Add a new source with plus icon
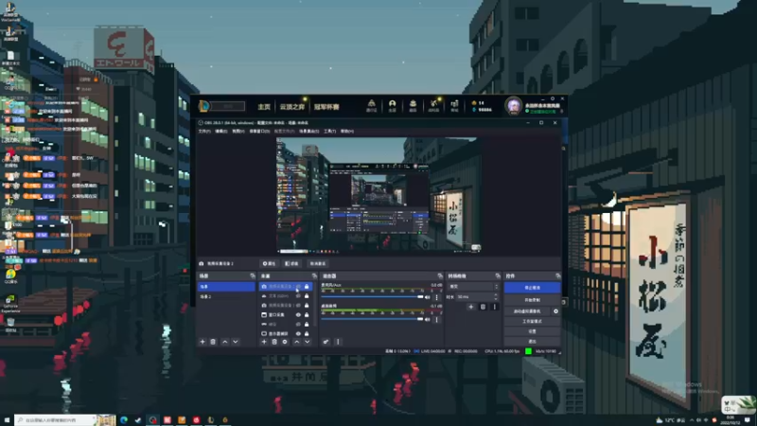The height and width of the screenshot is (426, 757). tap(264, 342)
